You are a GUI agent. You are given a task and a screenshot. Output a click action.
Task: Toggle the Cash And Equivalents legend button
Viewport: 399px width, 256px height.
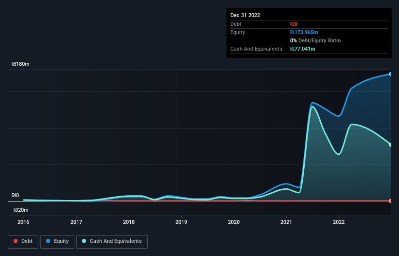(x=112, y=241)
